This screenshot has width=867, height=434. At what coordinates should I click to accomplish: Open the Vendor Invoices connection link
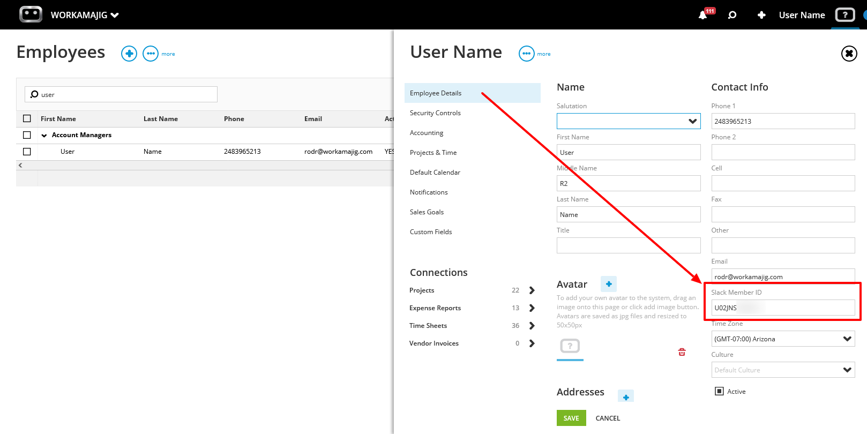[x=434, y=343]
